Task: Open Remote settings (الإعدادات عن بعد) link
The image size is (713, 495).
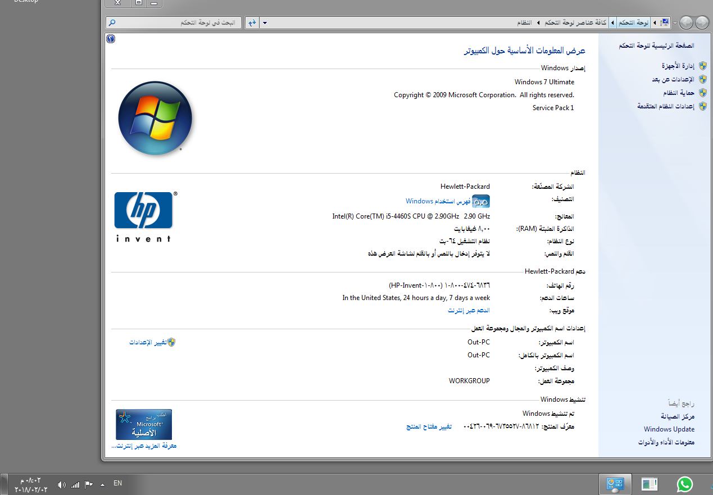Action: [x=673, y=79]
